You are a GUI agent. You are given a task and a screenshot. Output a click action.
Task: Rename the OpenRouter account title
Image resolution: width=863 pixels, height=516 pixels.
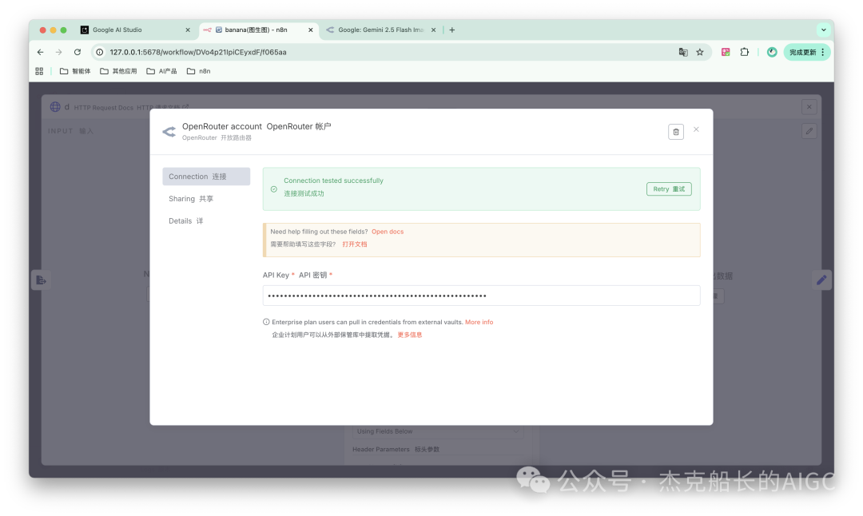[257, 126]
